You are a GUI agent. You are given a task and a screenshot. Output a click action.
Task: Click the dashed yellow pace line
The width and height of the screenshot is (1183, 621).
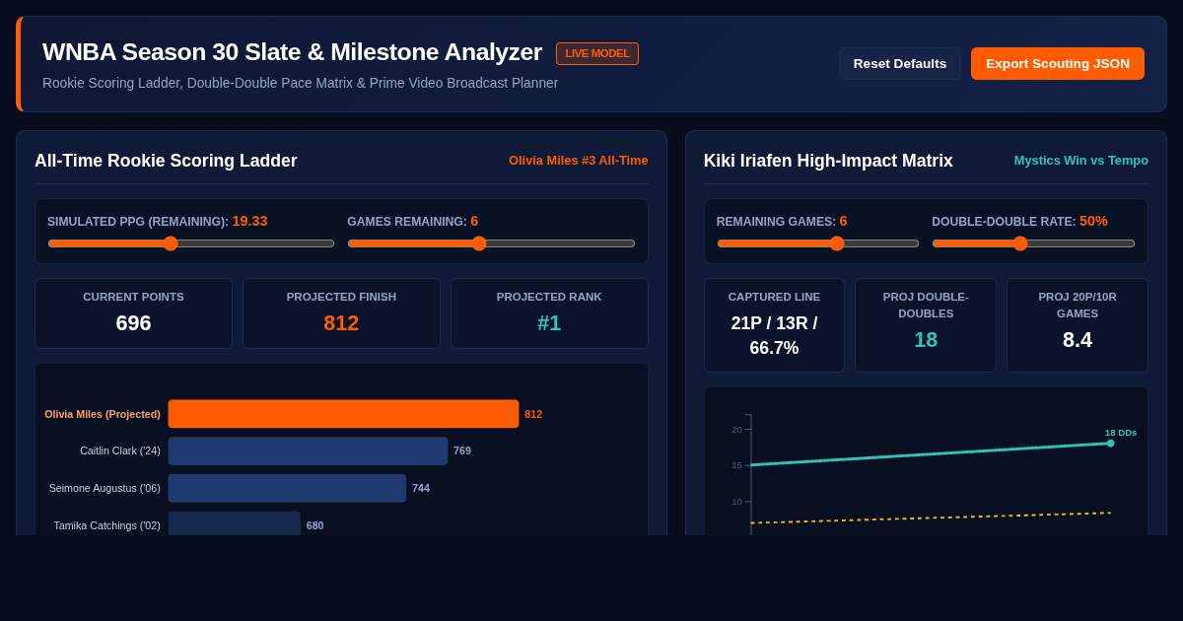tap(931, 517)
